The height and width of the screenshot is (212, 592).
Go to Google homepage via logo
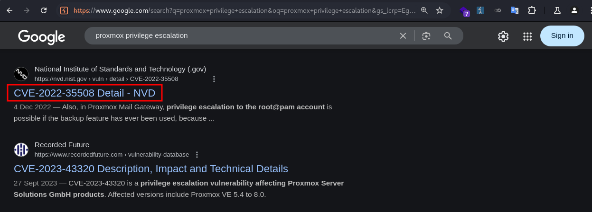pos(42,36)
